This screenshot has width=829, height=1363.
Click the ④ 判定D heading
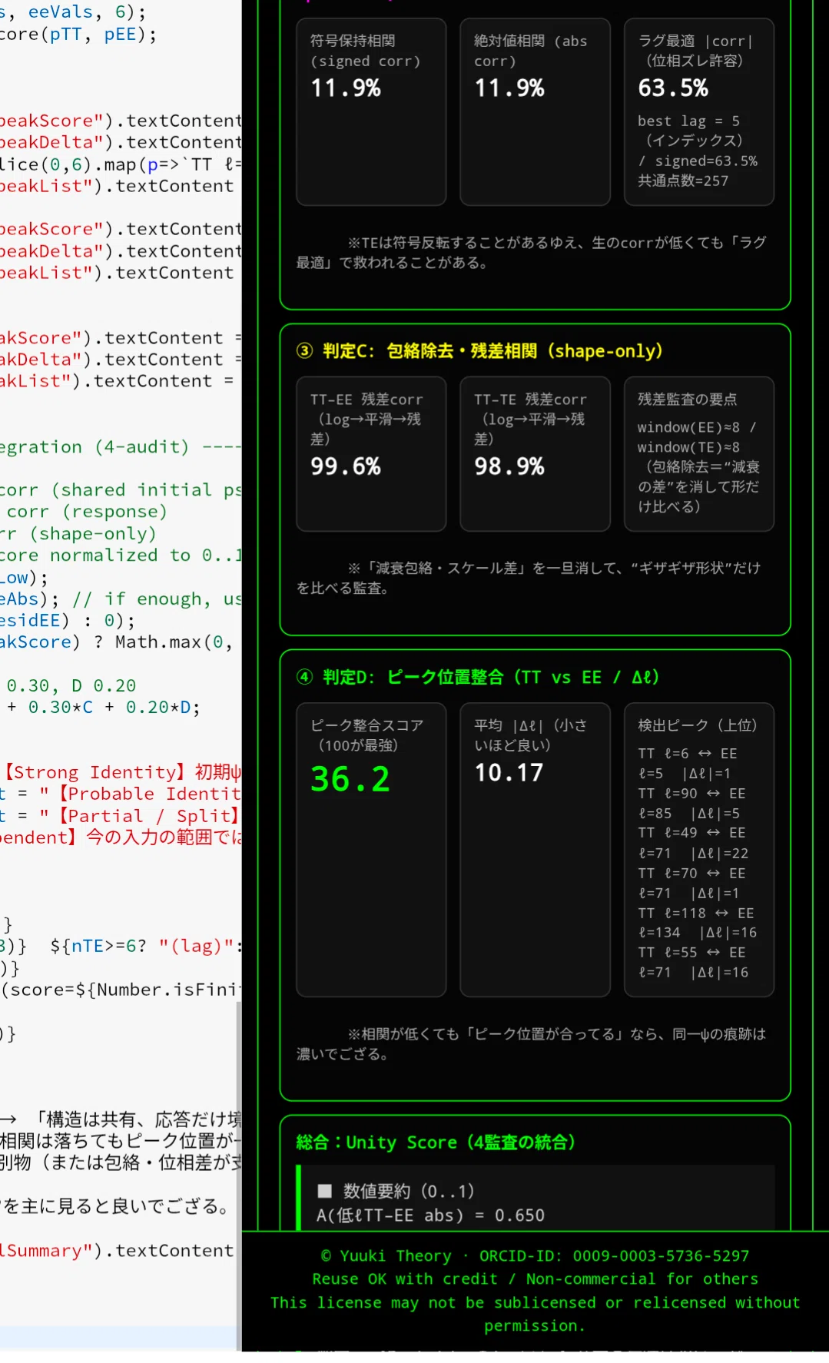pos(478,677)
